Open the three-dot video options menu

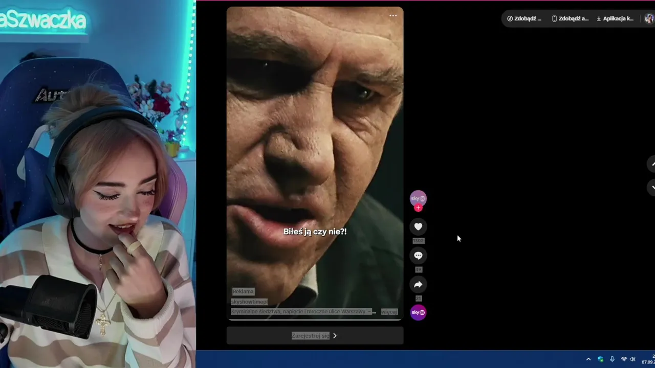(393, 16)
